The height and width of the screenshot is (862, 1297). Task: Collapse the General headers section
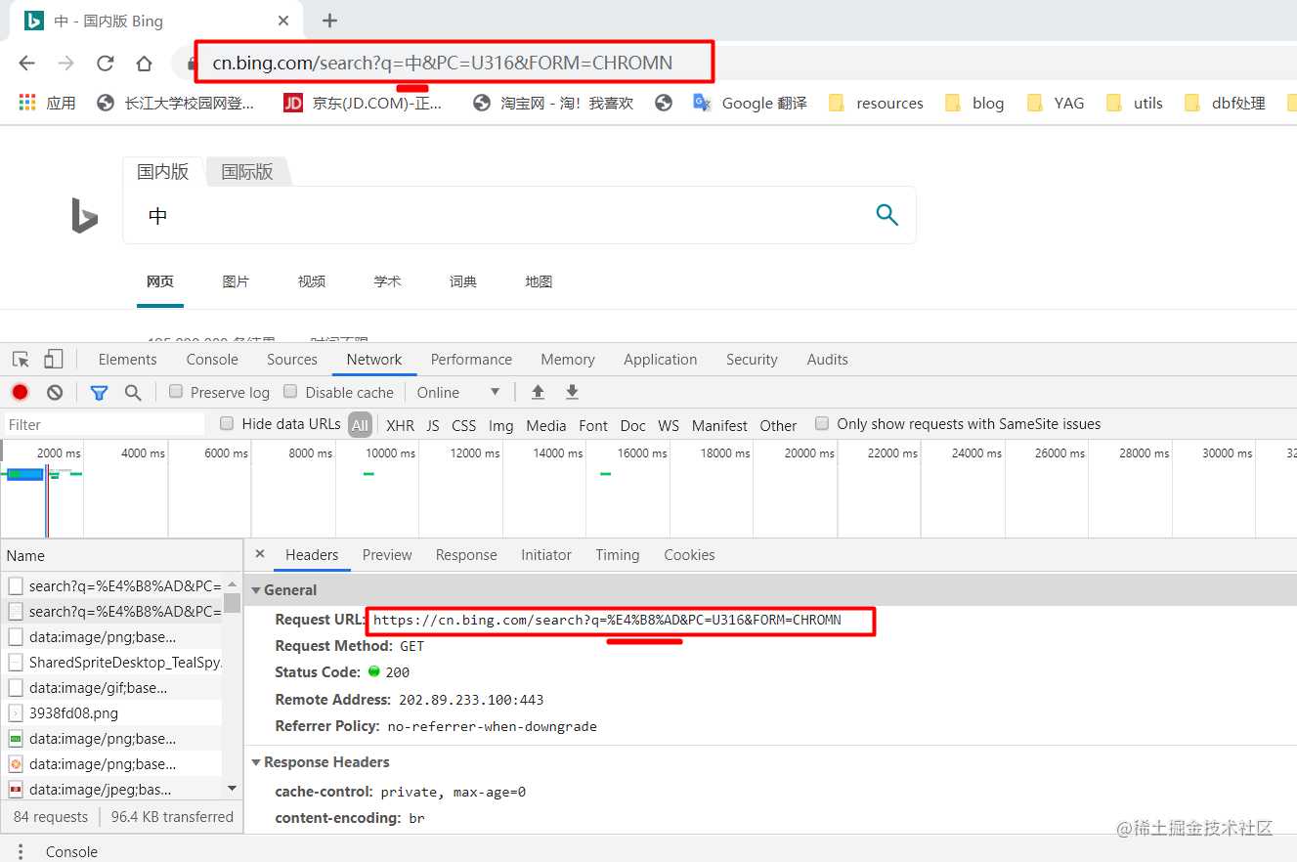(256, 590)
